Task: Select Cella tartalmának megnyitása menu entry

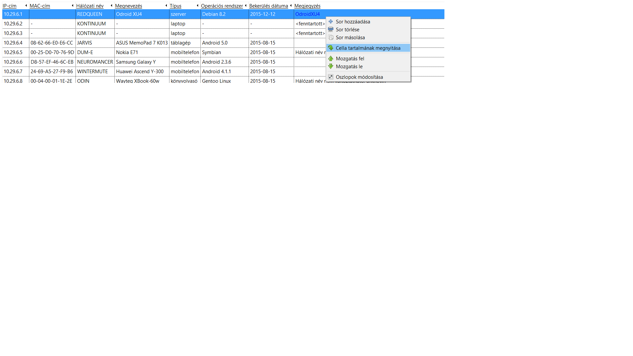Action: (368, 48)
